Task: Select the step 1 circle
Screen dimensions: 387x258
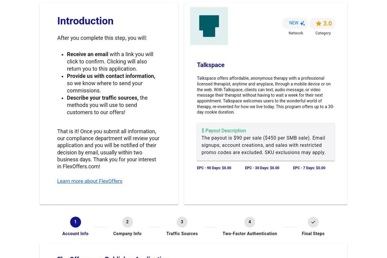Action: point(75,222)
